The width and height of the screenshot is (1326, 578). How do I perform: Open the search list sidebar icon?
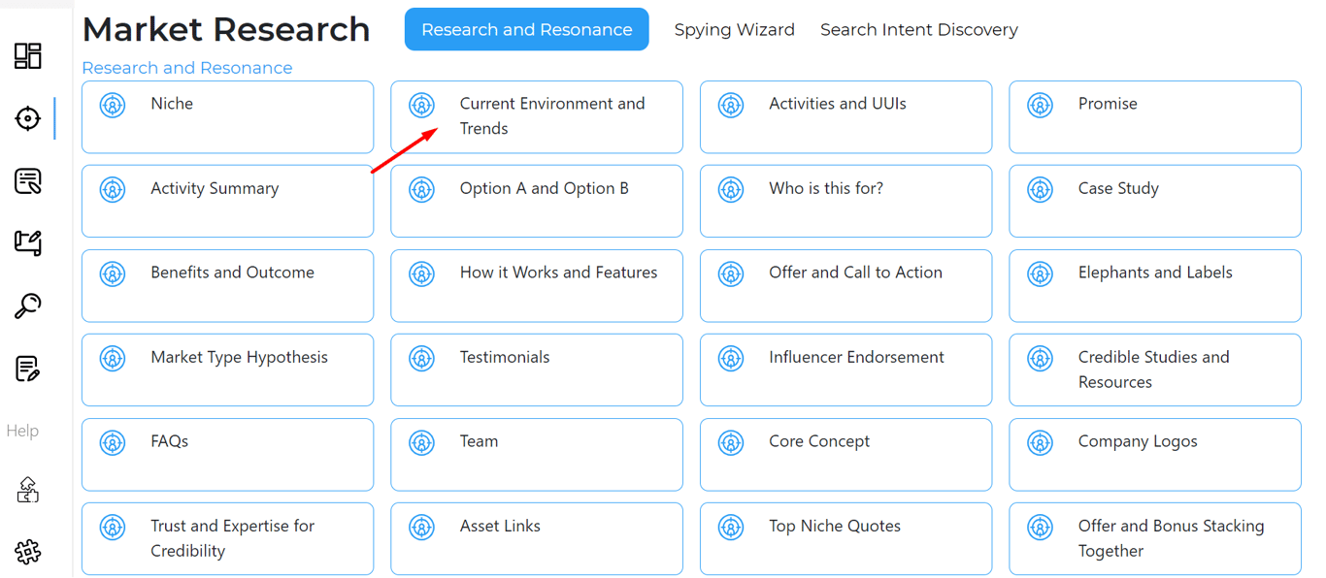(x=28, y=181)
